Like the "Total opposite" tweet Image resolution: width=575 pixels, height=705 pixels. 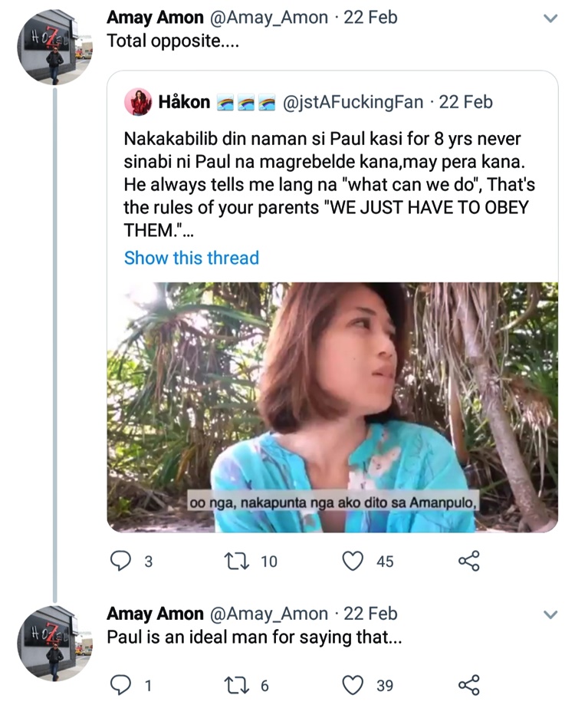(x=353, y=561)
